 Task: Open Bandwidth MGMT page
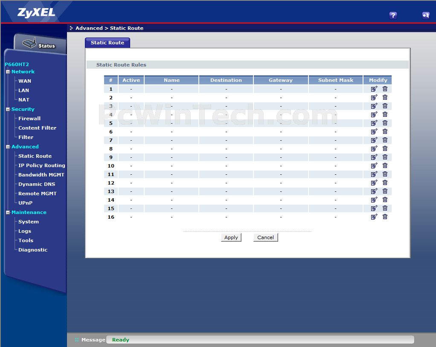[41, 175]
